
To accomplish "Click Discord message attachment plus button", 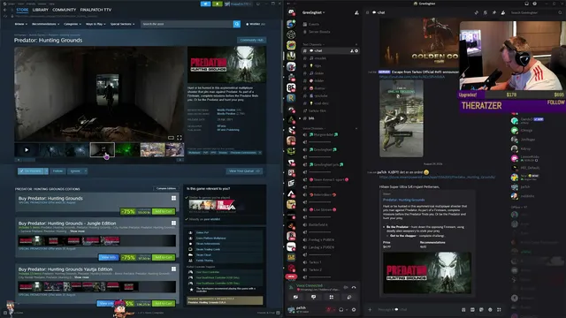I will (x=370, y=309).
